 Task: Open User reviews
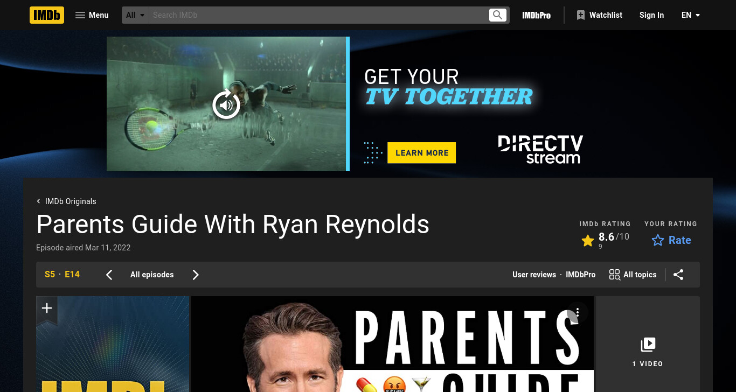click(534, 275)
